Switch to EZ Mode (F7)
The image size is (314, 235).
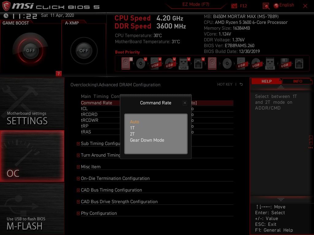coord(196,4)
